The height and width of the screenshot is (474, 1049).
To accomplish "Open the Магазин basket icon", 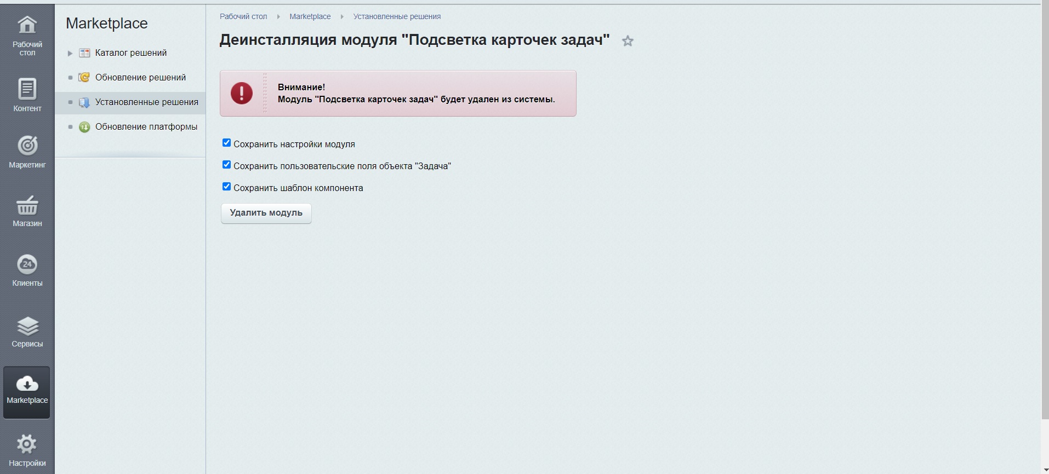I will [x=27, y=206].
